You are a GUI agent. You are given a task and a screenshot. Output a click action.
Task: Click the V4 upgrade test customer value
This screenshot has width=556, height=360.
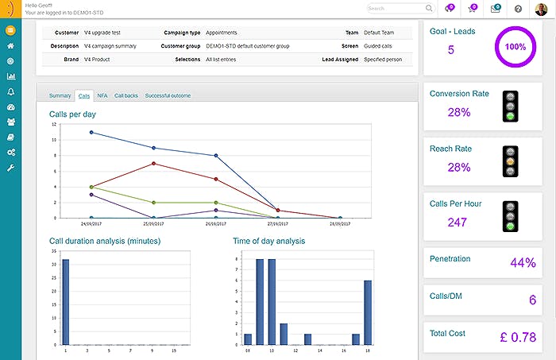click(x=102, y=33)
